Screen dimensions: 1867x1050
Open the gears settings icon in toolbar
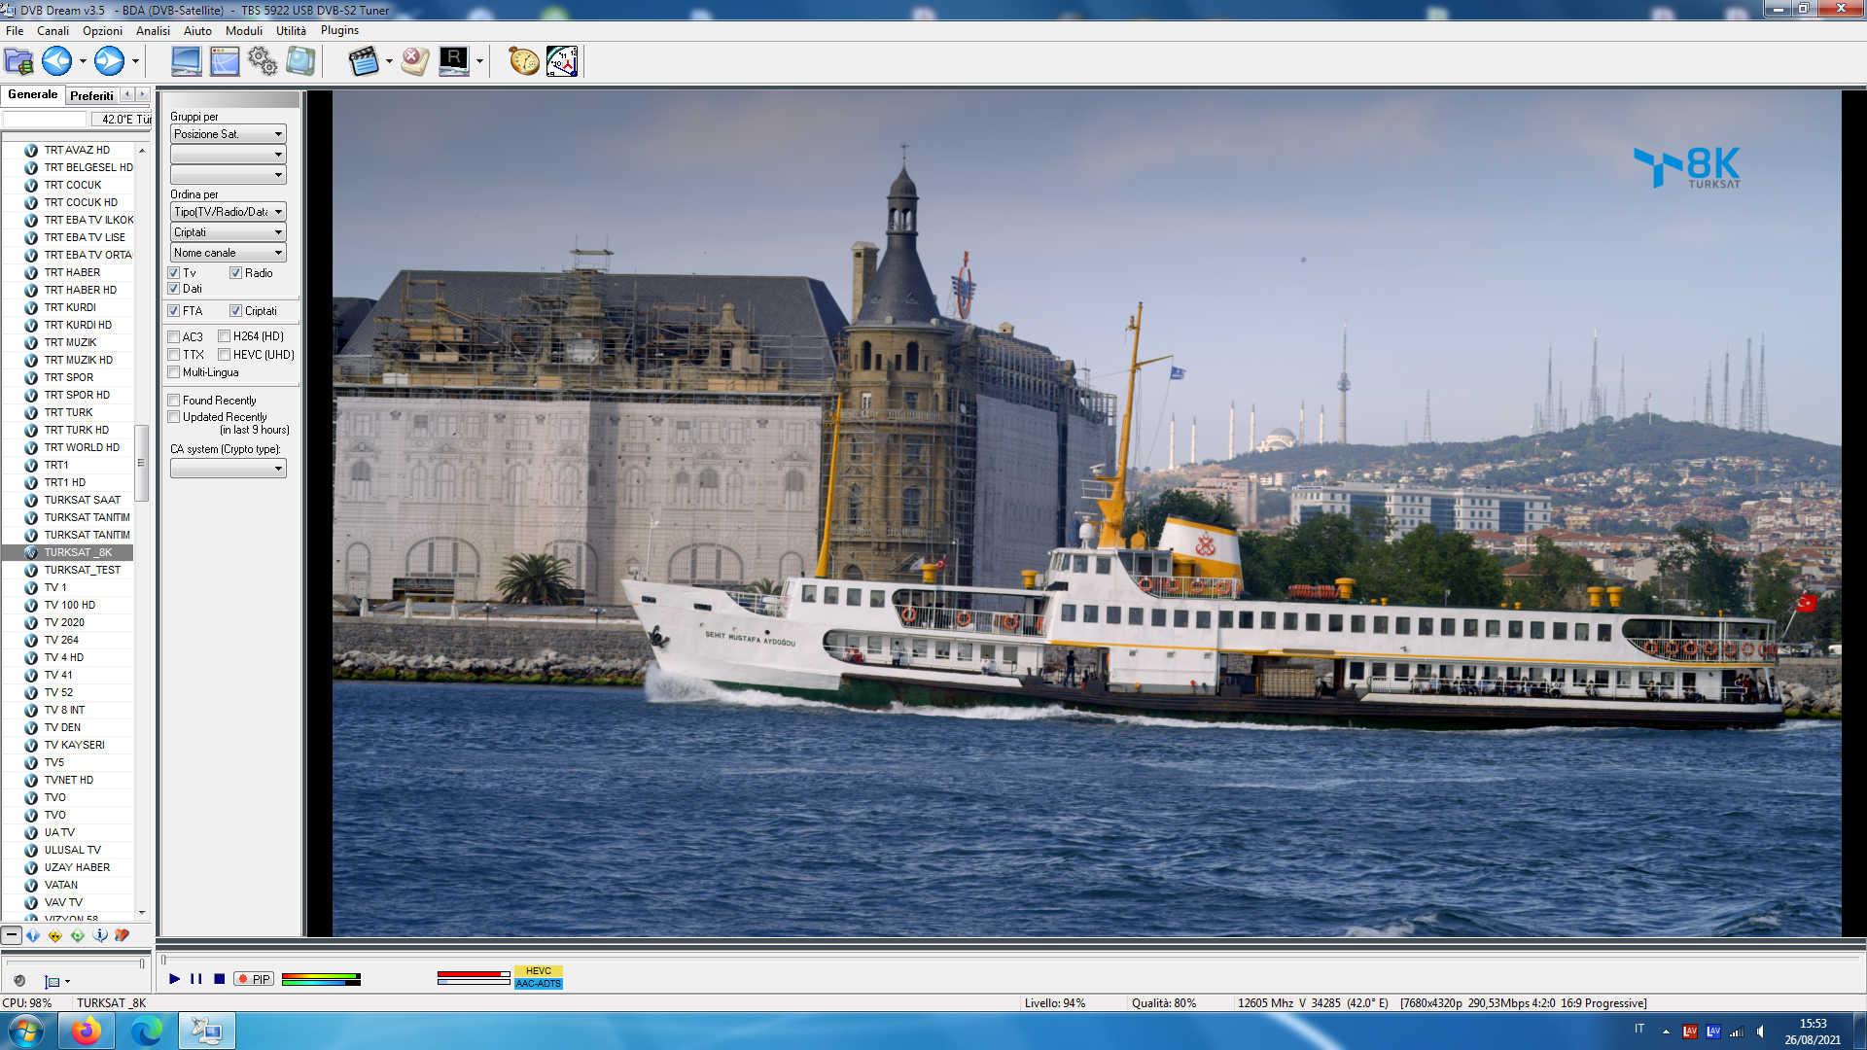click(x=263, y=61)
